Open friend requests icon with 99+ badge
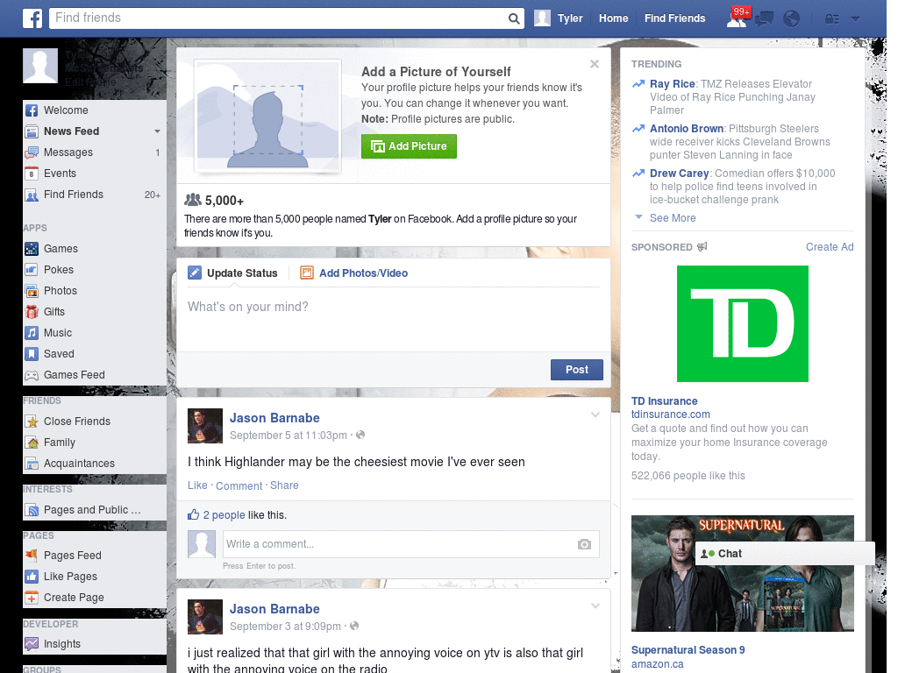The width and height of the screenshot is (898, 673). 737,18
